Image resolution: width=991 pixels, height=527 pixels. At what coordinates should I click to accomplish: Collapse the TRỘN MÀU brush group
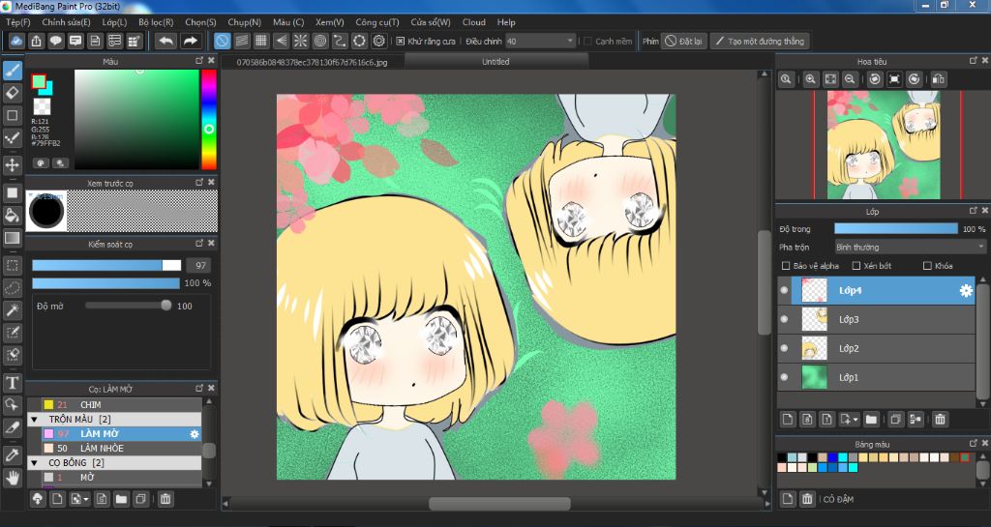pos(34,419)
